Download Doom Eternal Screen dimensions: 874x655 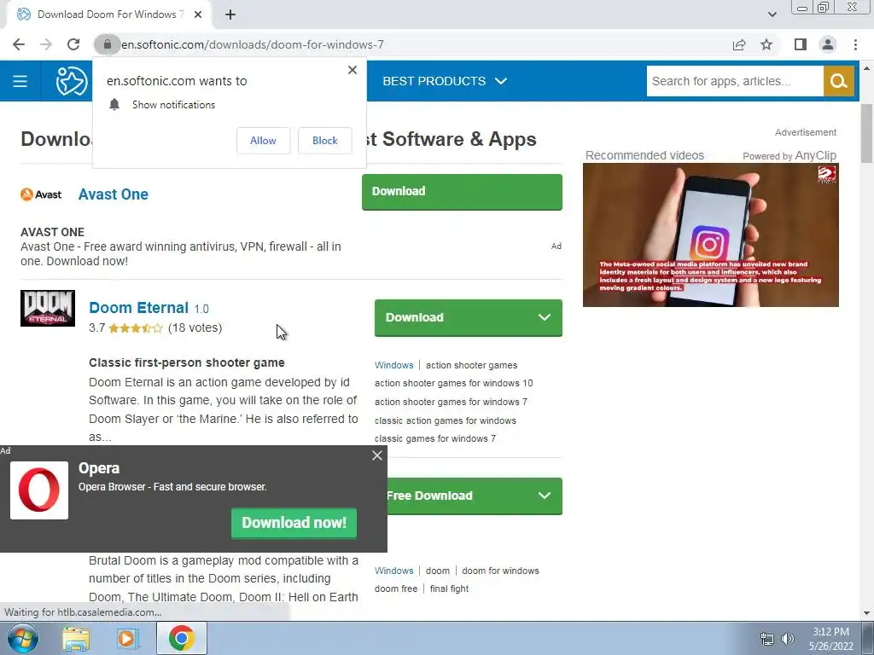click(469, 317)
